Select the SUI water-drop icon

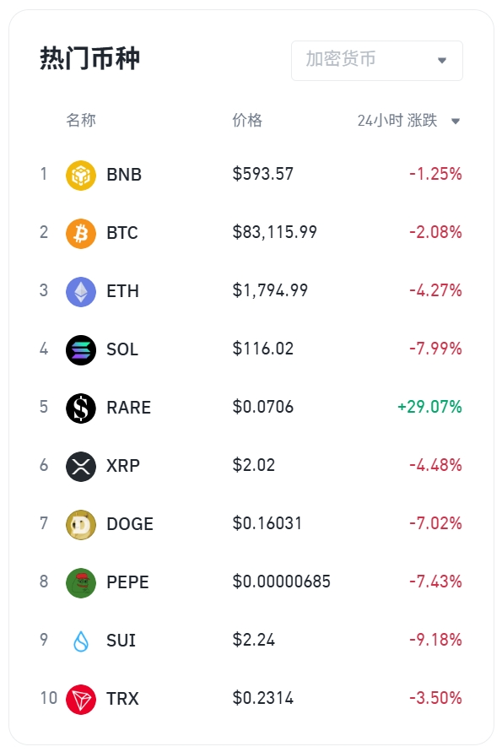tap(80, 641)
